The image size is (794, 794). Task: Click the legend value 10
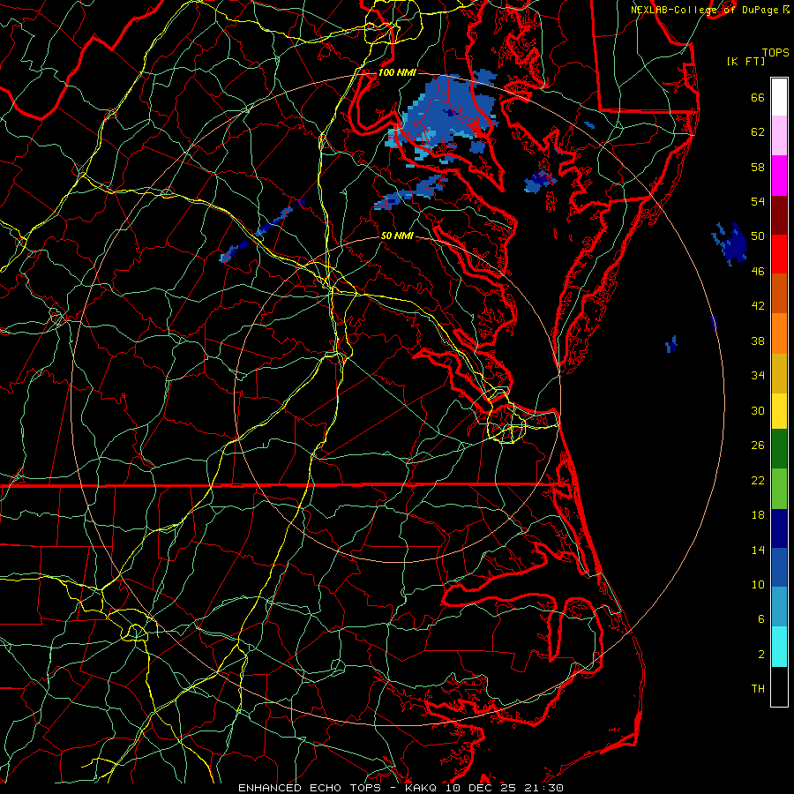pos(758,584)
